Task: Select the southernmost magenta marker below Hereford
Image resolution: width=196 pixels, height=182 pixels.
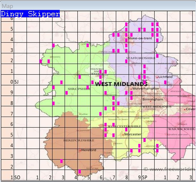Action: (80, 171)
